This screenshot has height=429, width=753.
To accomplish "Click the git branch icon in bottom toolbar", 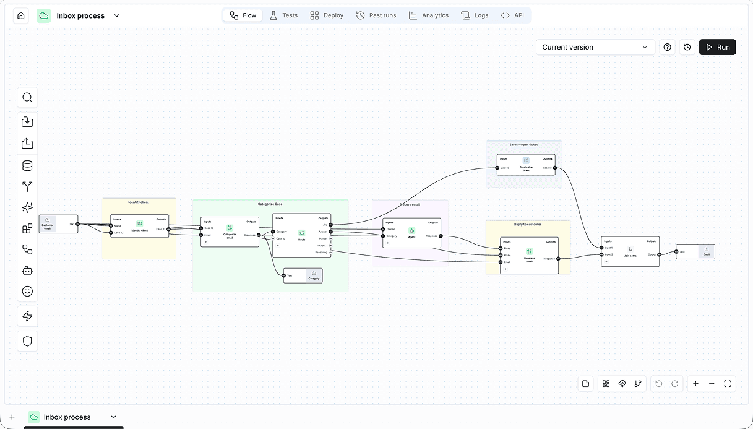I will coord(638,384).
